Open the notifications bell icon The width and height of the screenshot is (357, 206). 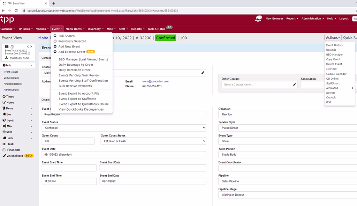pyautogui.click(x=258, y=19)
